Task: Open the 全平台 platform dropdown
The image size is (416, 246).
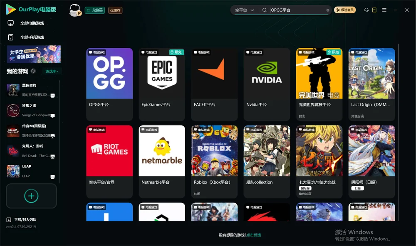Action: [245, 10]
